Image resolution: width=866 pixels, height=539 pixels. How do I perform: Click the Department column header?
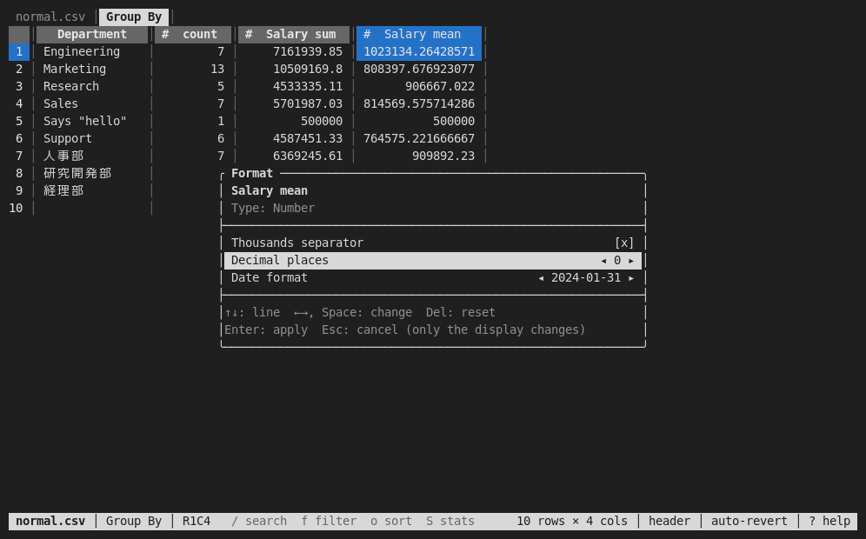[x=92, y=34]
